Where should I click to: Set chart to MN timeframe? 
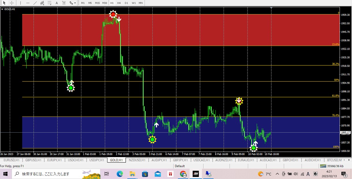tap(141, 3)
